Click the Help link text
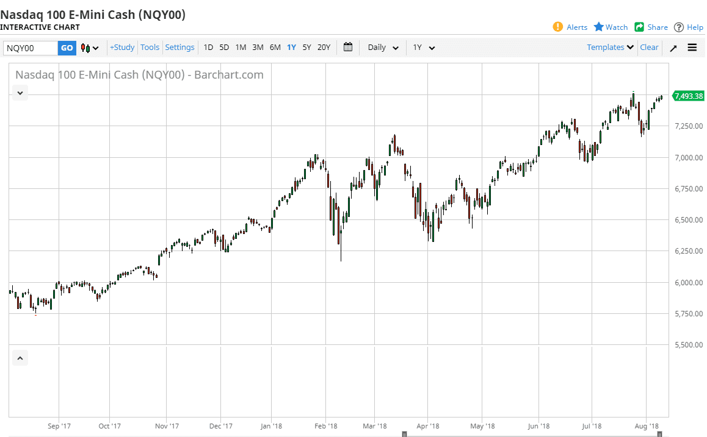The height and width of the screenshot is (437, 707). point(695,27)
